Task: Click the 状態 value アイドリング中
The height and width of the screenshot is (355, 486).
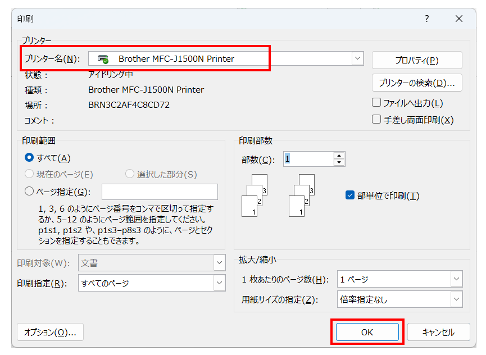Action: [x=111, y=74]
